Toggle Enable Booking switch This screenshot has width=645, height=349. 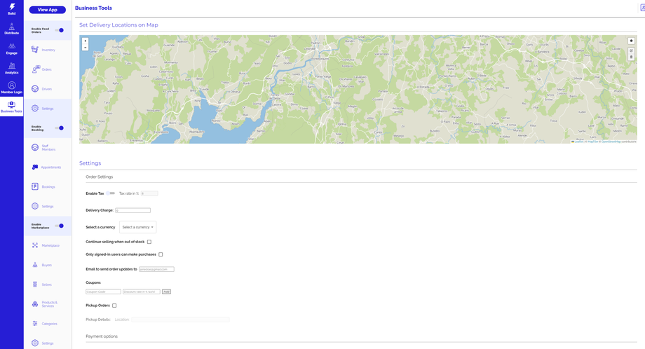pyautogui.click(x=60, y=128)
